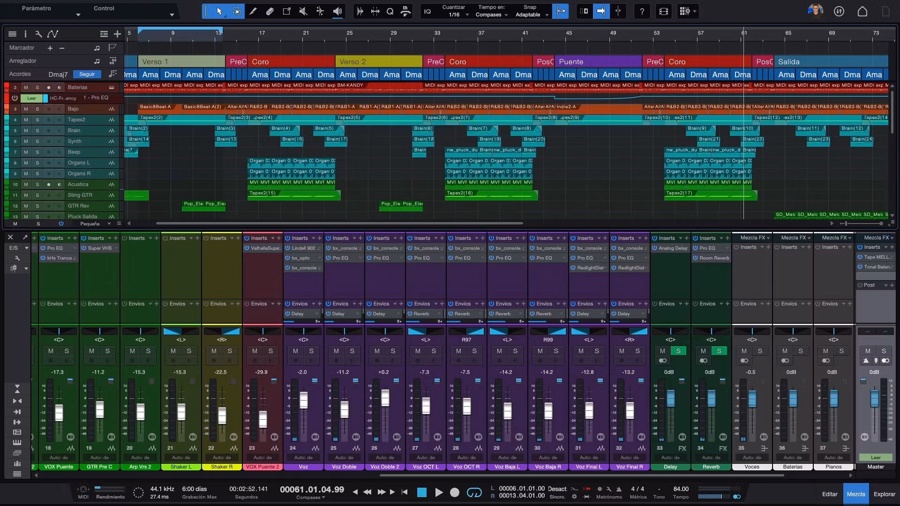The height and width of the screenshot is (506, 900).
Task: Select the Range selection tool
Action: tap(237, 11)
